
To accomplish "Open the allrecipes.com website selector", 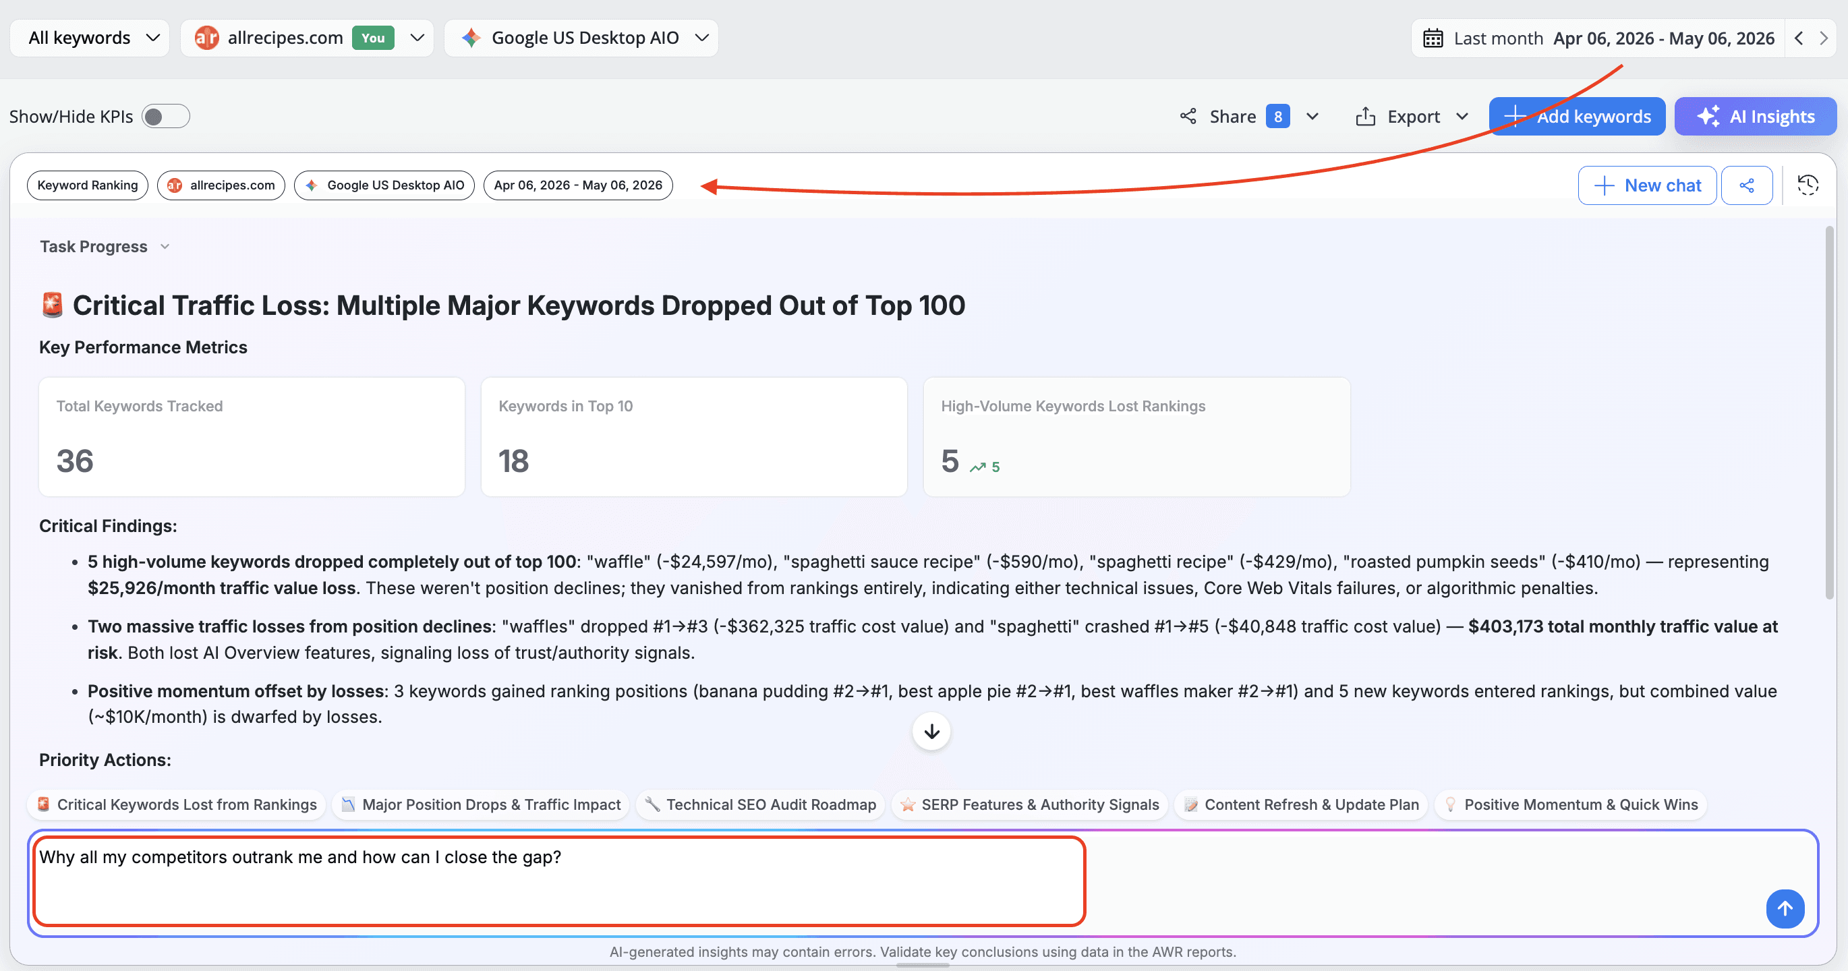I will 307,38.
